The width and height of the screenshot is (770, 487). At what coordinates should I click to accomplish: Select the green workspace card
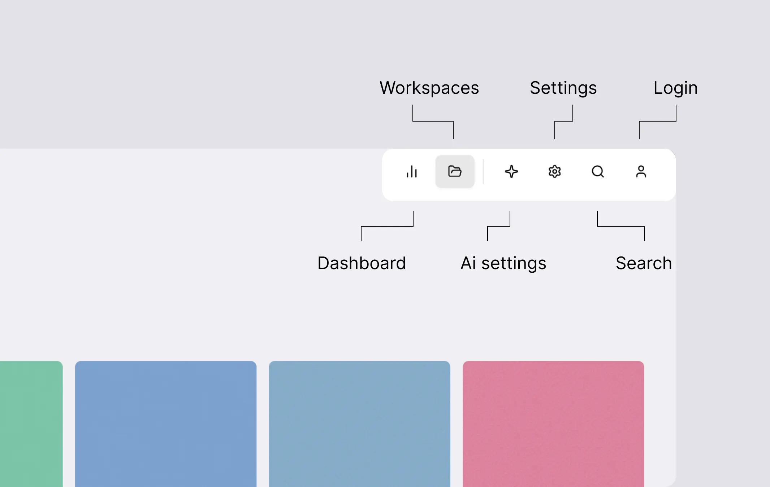(31, 424)
